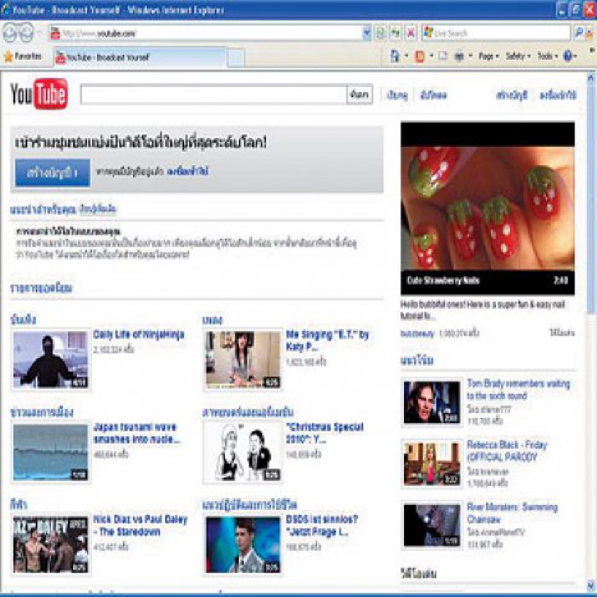Open a new blank browser tab
The width and height of the screenshot is (597, 597).
coord(236,58)
